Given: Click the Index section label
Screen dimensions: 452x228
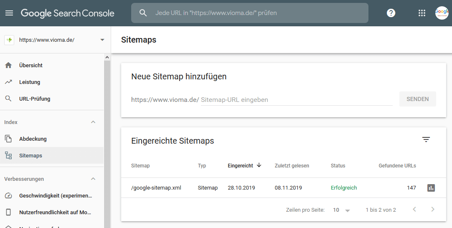Looking at the screenshot, I should pyautogui.click(x=11, y=122).
